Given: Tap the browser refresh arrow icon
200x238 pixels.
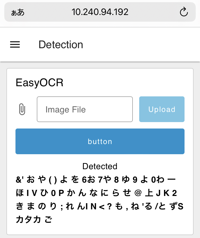Looking at the screenshot, I should click(184, 12).
